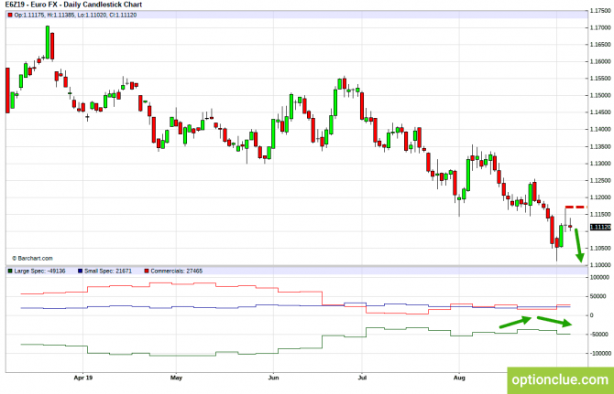Click the 1.12000 price axis label
Viewport: 614px width, 394px height.
tap(600, 197)
